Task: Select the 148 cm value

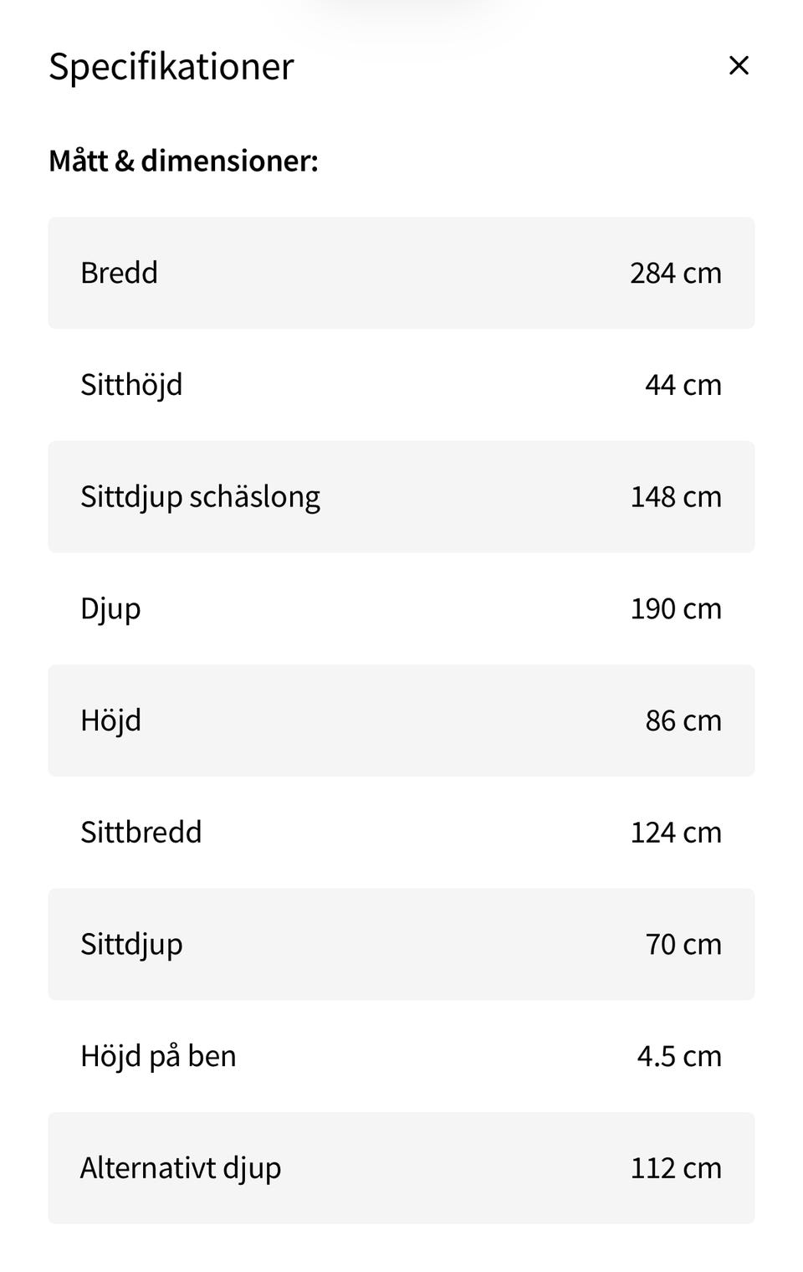Action: tap(675, 497)
